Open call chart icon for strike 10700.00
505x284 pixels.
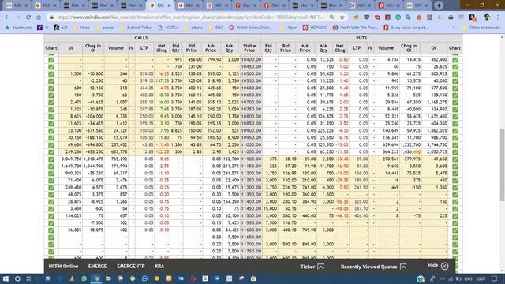coord(51,102)
